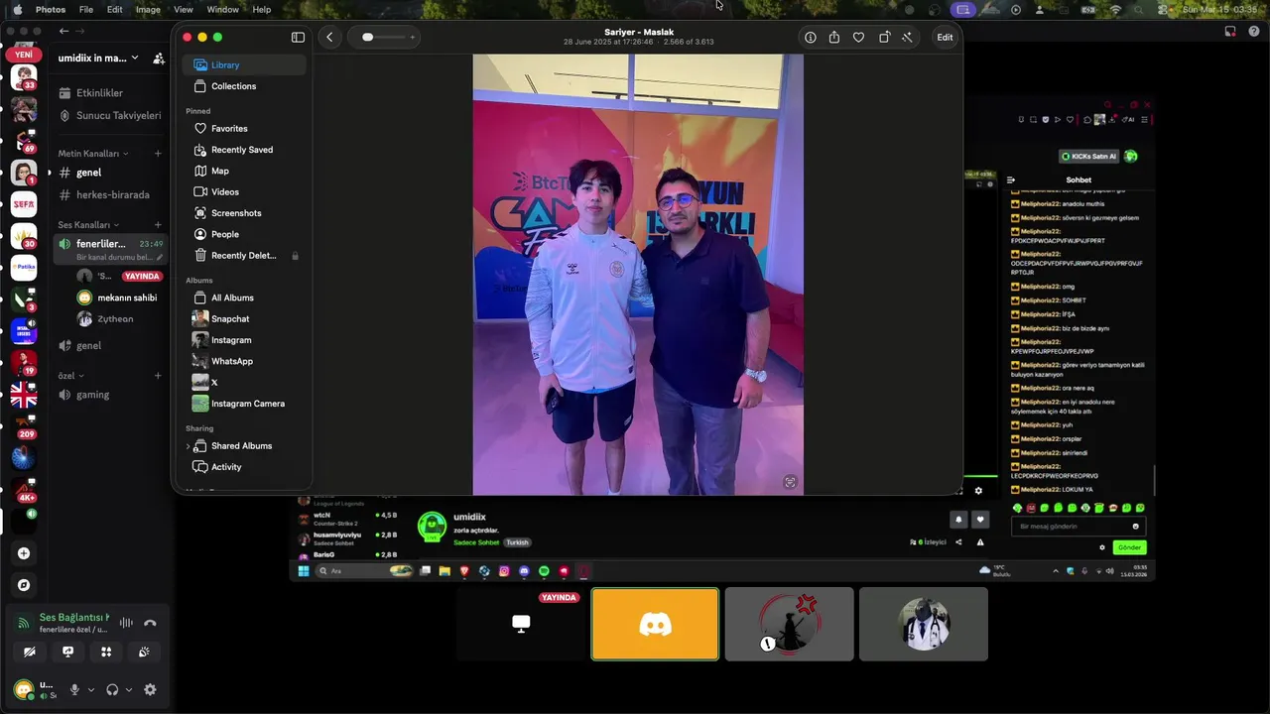The width and height of the screenshot is (1270, 714).
Task: Collapse özel category in Discord
Action: click(x=70, y=376)
